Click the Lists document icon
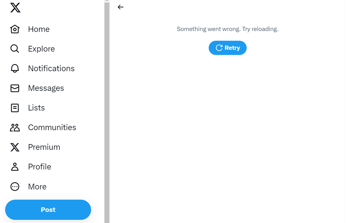360x223 pixels. coord(15,108)
